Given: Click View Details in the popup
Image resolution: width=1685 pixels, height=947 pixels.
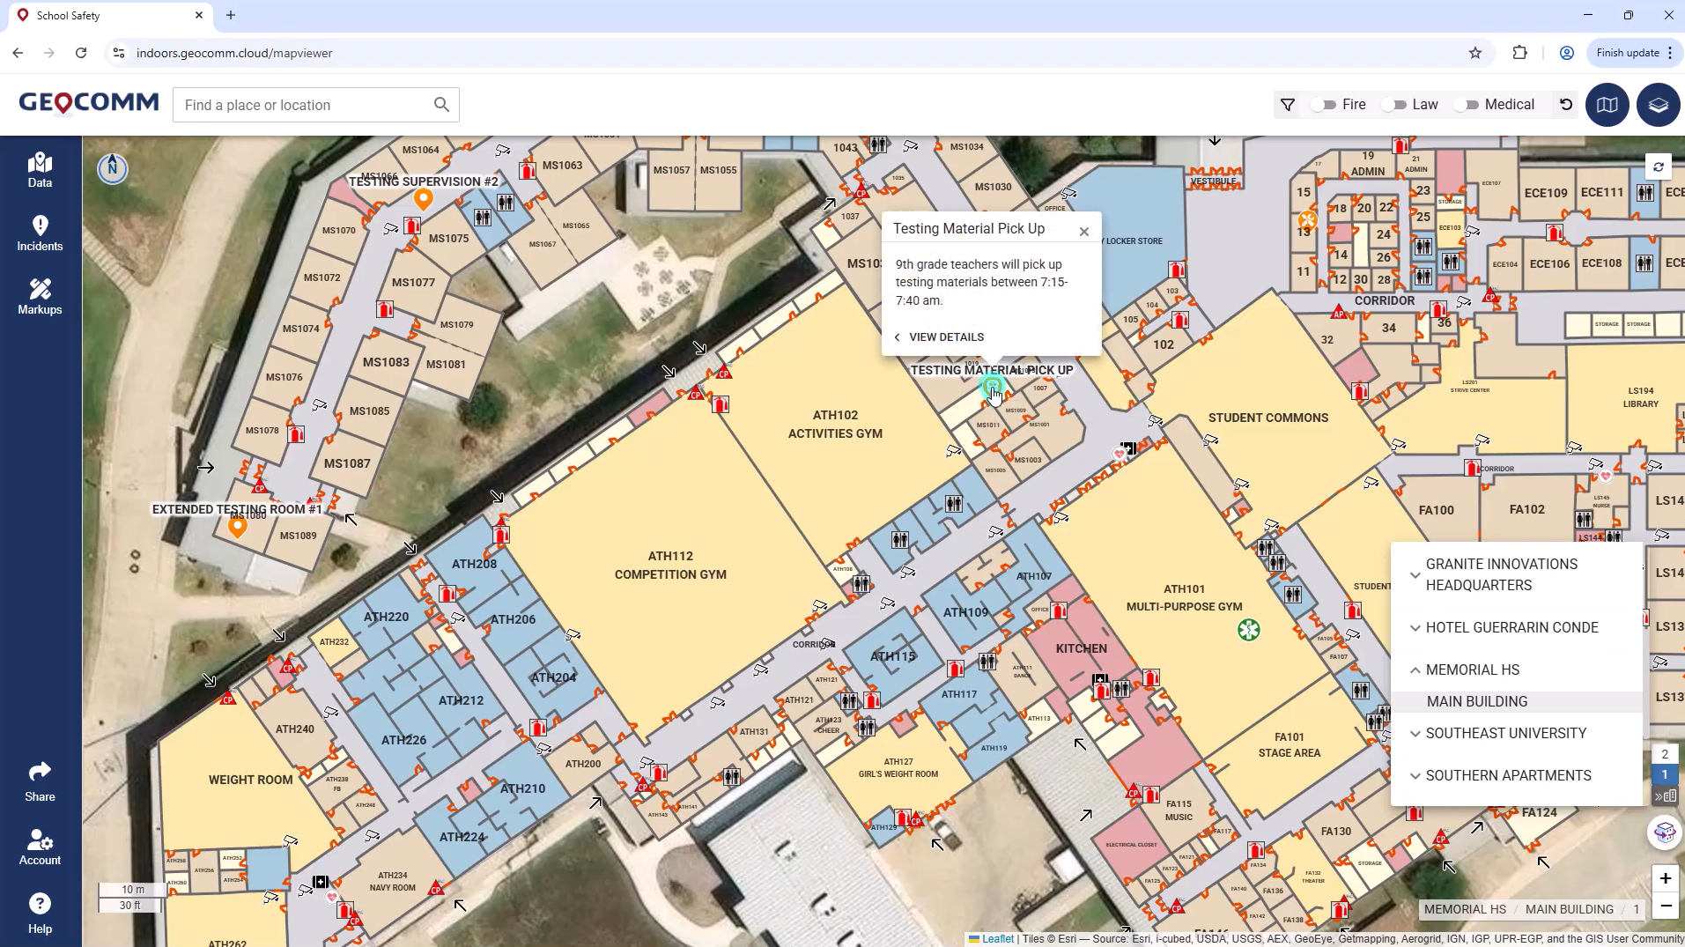Looking at the screenshot, I should [939, 337].
